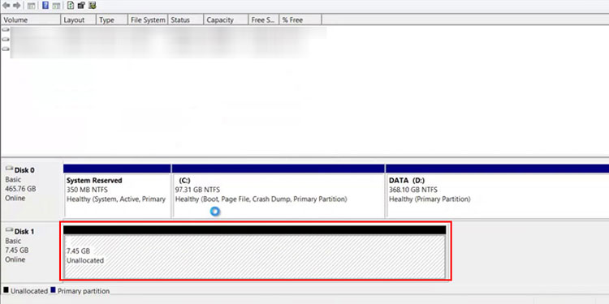
Task: Click the disk-with-checkmark toolbar icon
Action: click(93, 6)
